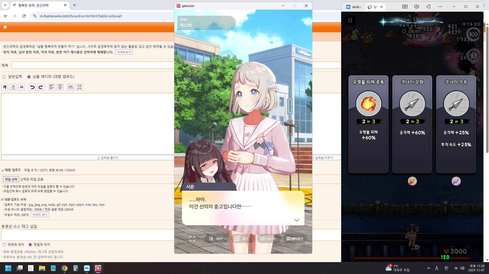Screen dimensions: 489x274
Task: Go back in Chrome browser history
Action: click(6, 16)
